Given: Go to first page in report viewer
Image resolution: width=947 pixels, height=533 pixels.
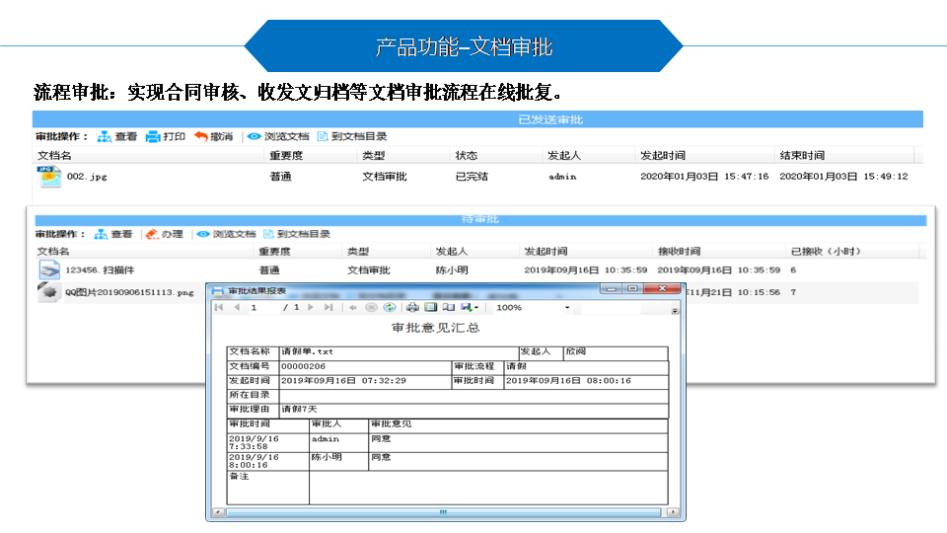Looking at the screenshot, I should 219,308.
